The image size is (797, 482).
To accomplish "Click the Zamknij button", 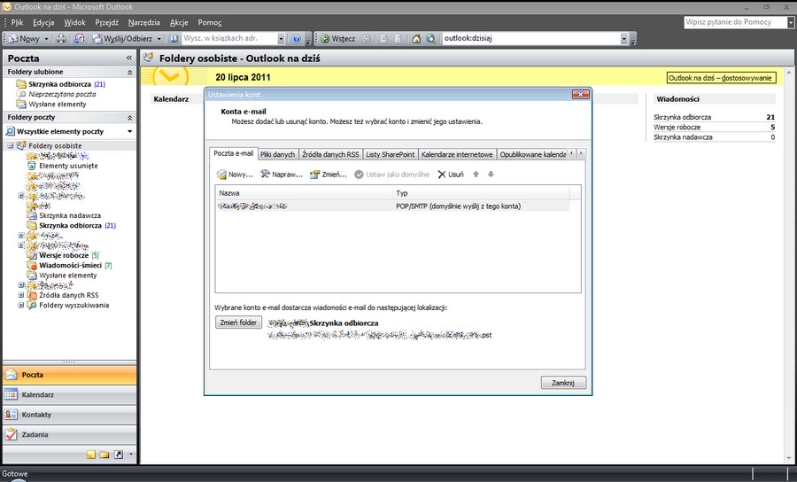I will (562, 383).
